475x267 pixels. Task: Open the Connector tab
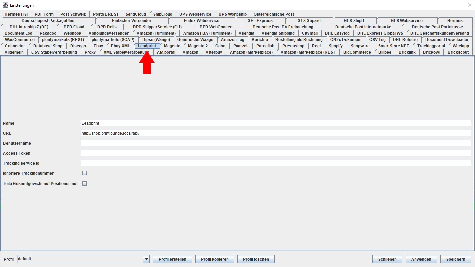(15, 46)
